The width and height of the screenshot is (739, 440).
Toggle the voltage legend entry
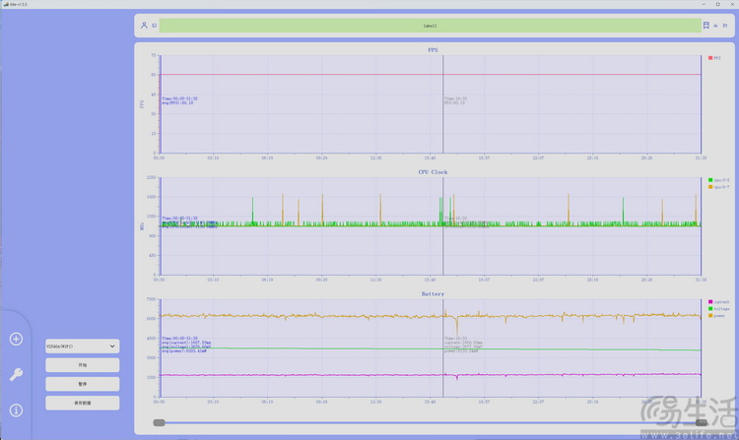coord(718,309)
